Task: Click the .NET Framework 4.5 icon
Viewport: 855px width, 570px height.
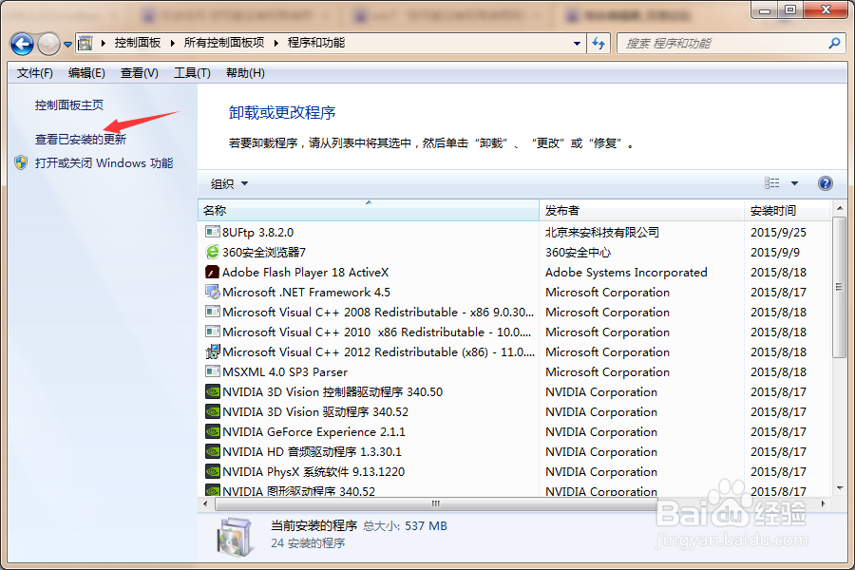Action: click(212, 292)
